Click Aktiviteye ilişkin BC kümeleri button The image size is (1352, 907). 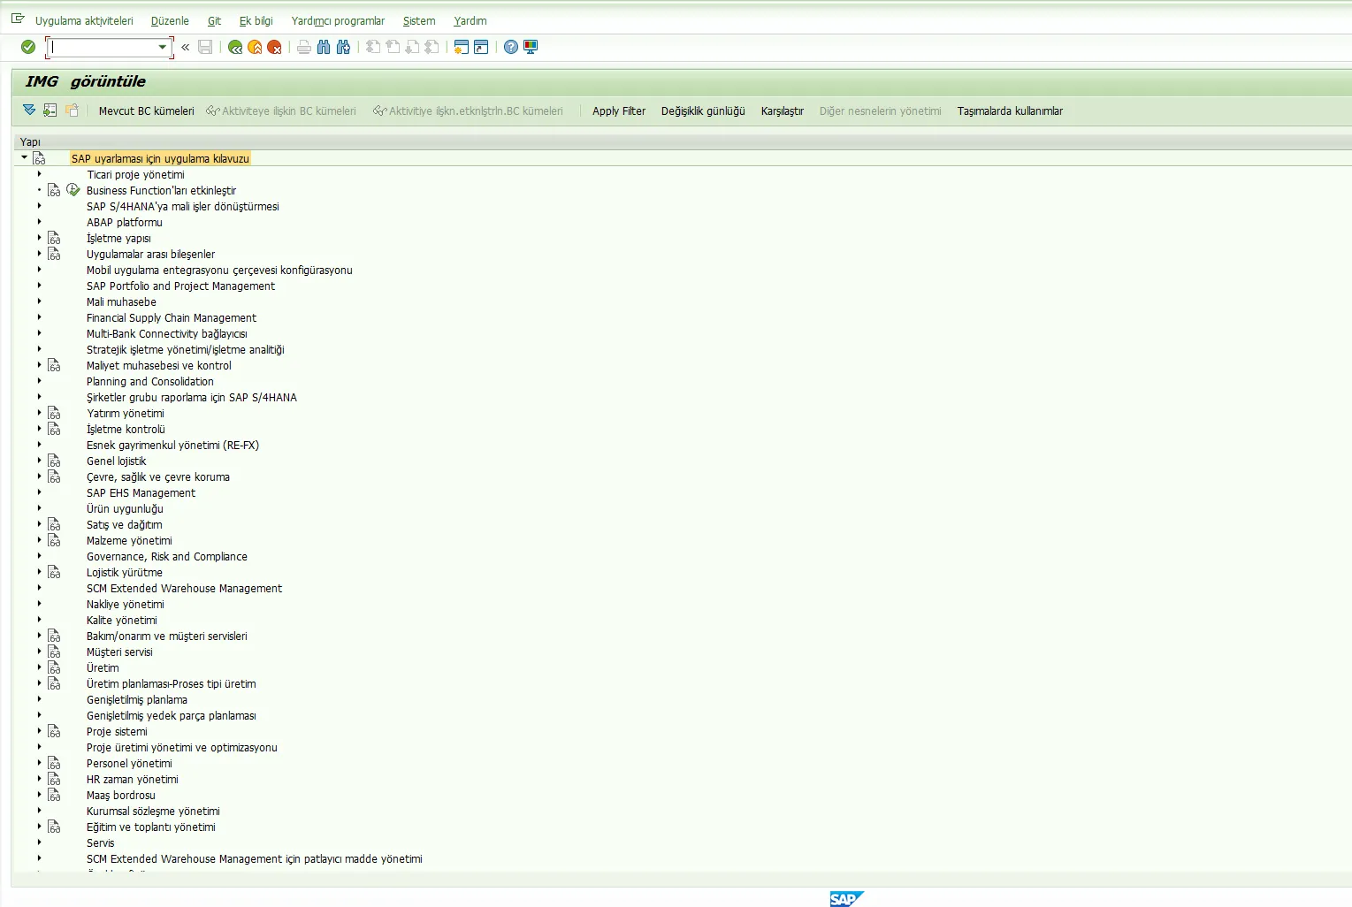[x=281, y=111]
